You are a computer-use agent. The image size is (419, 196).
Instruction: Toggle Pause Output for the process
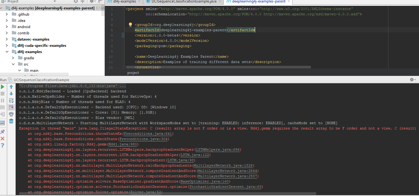click(x=3, y=101)
